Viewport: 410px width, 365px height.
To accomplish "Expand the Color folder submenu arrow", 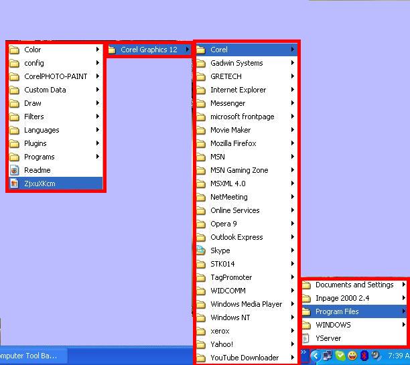I will coord(98,49).
